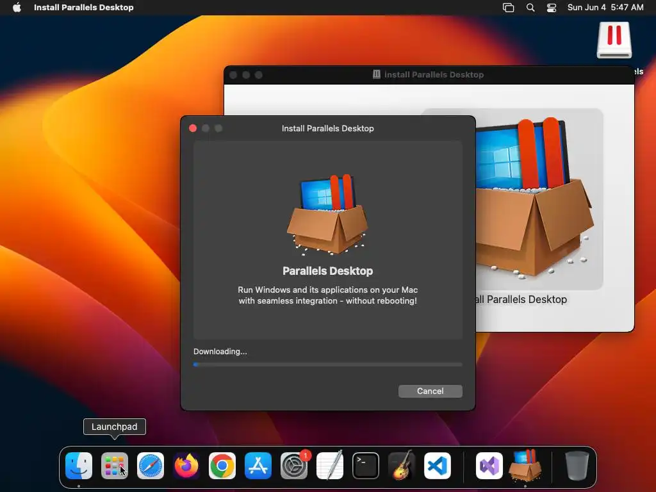Screen dimensions: 656x492
Task: Open TextEdit from the dock
Action: point(330,466)
